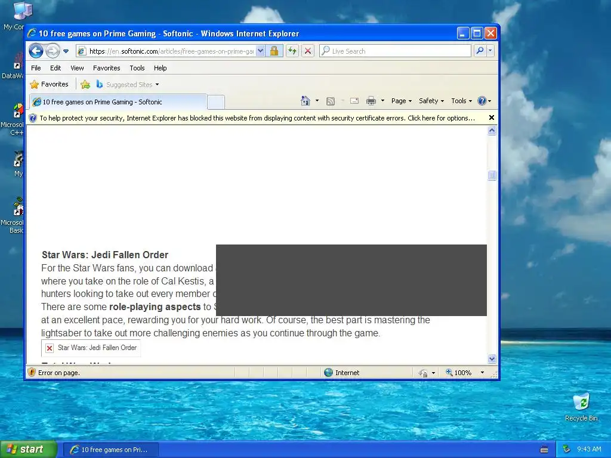611x458 pixels.
Task: Close the information bar with X
Action: (492, 117)
